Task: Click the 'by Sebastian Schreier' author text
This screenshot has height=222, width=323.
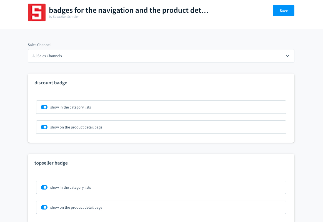Action: click(64, 17)
